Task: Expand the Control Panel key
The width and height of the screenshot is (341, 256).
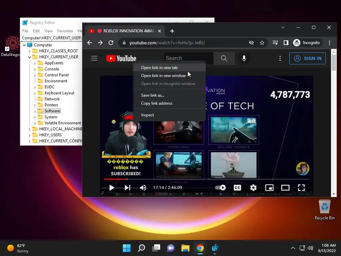Action: coord(35,75)
